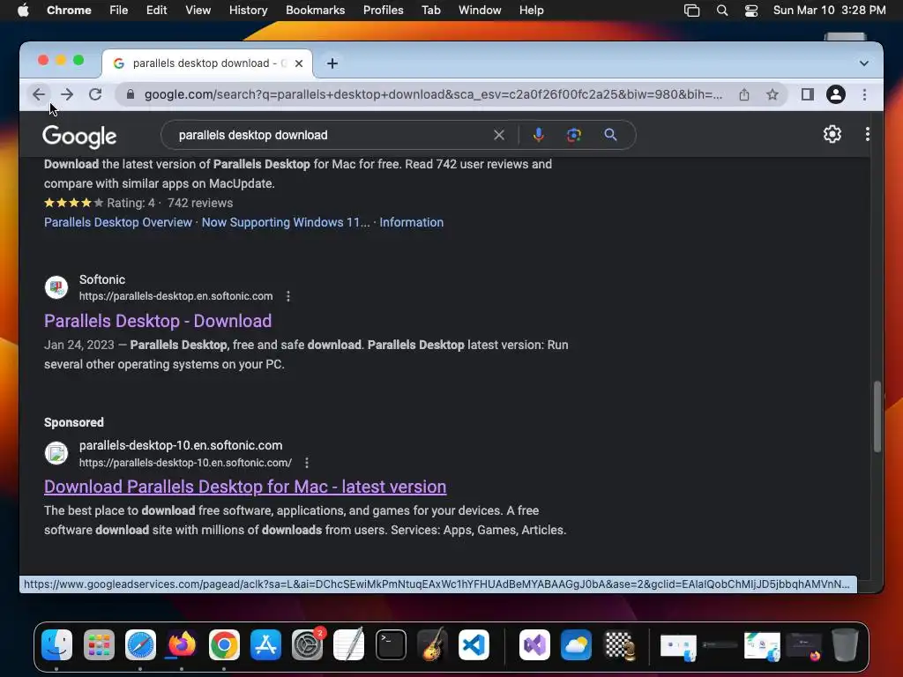Submit search with the magnifier icon
Screen dimensions: 903x677
[610, 135]
